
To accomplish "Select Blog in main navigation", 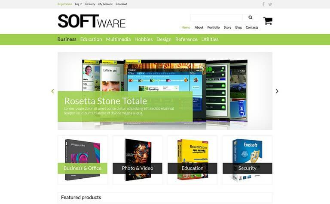I will (x=238, y=27).
